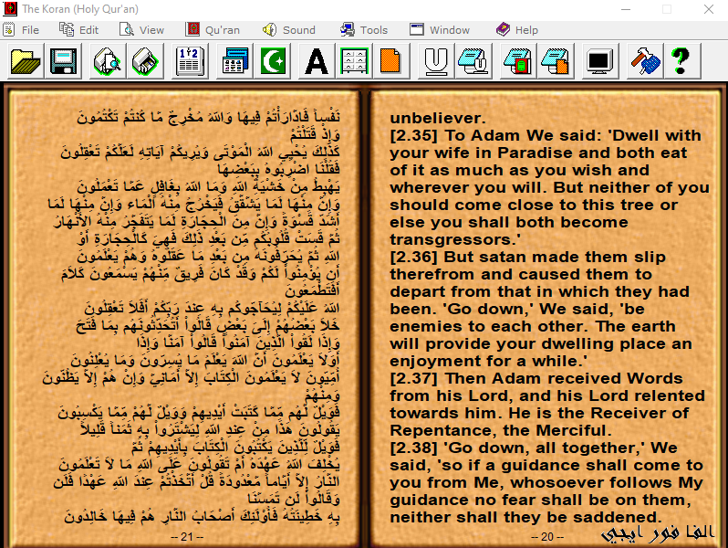Click the black monitor screen icon
The width and height of the screenshot is (728, 548).
point(599,61)
